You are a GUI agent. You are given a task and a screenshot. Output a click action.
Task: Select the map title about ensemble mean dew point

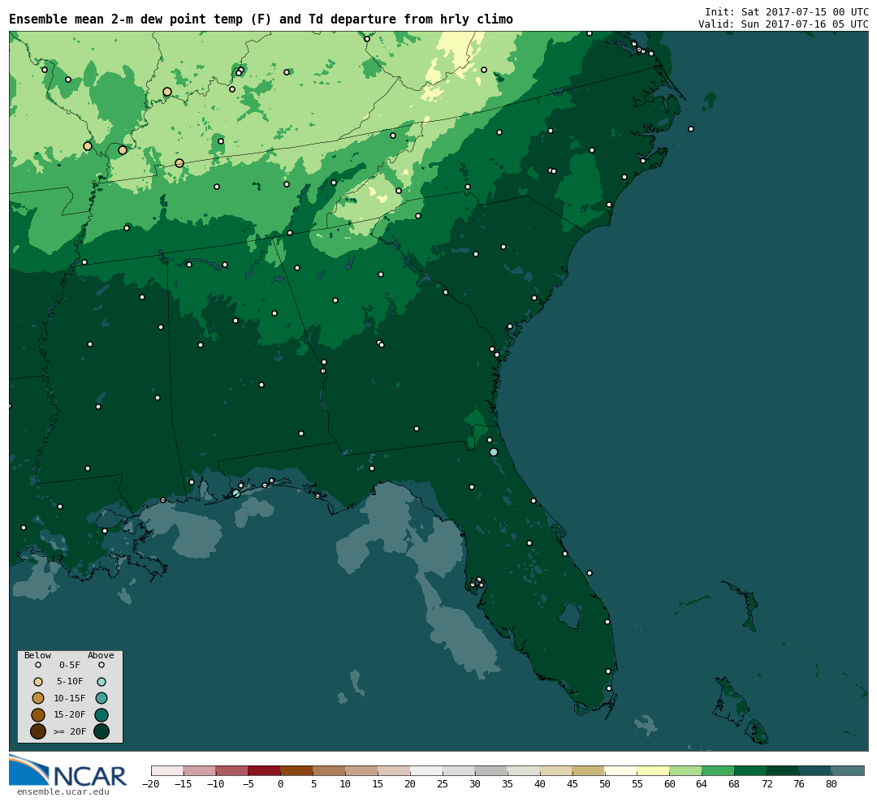[x=261, y=19]
